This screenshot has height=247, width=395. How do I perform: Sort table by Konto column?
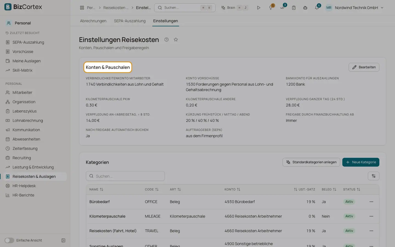pyautogui.click(x=232, y=189)
